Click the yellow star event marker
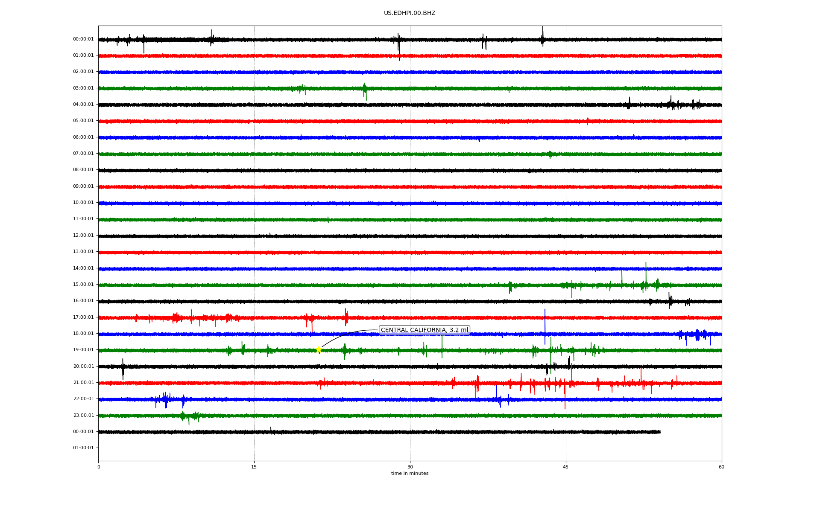The width and height of the screenshot is (820, 512). (x=319, y=349)
